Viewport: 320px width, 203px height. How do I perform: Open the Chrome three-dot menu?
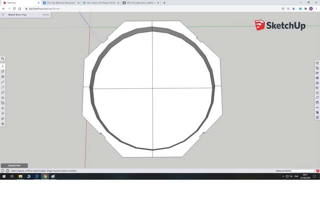tap(316, 9)
